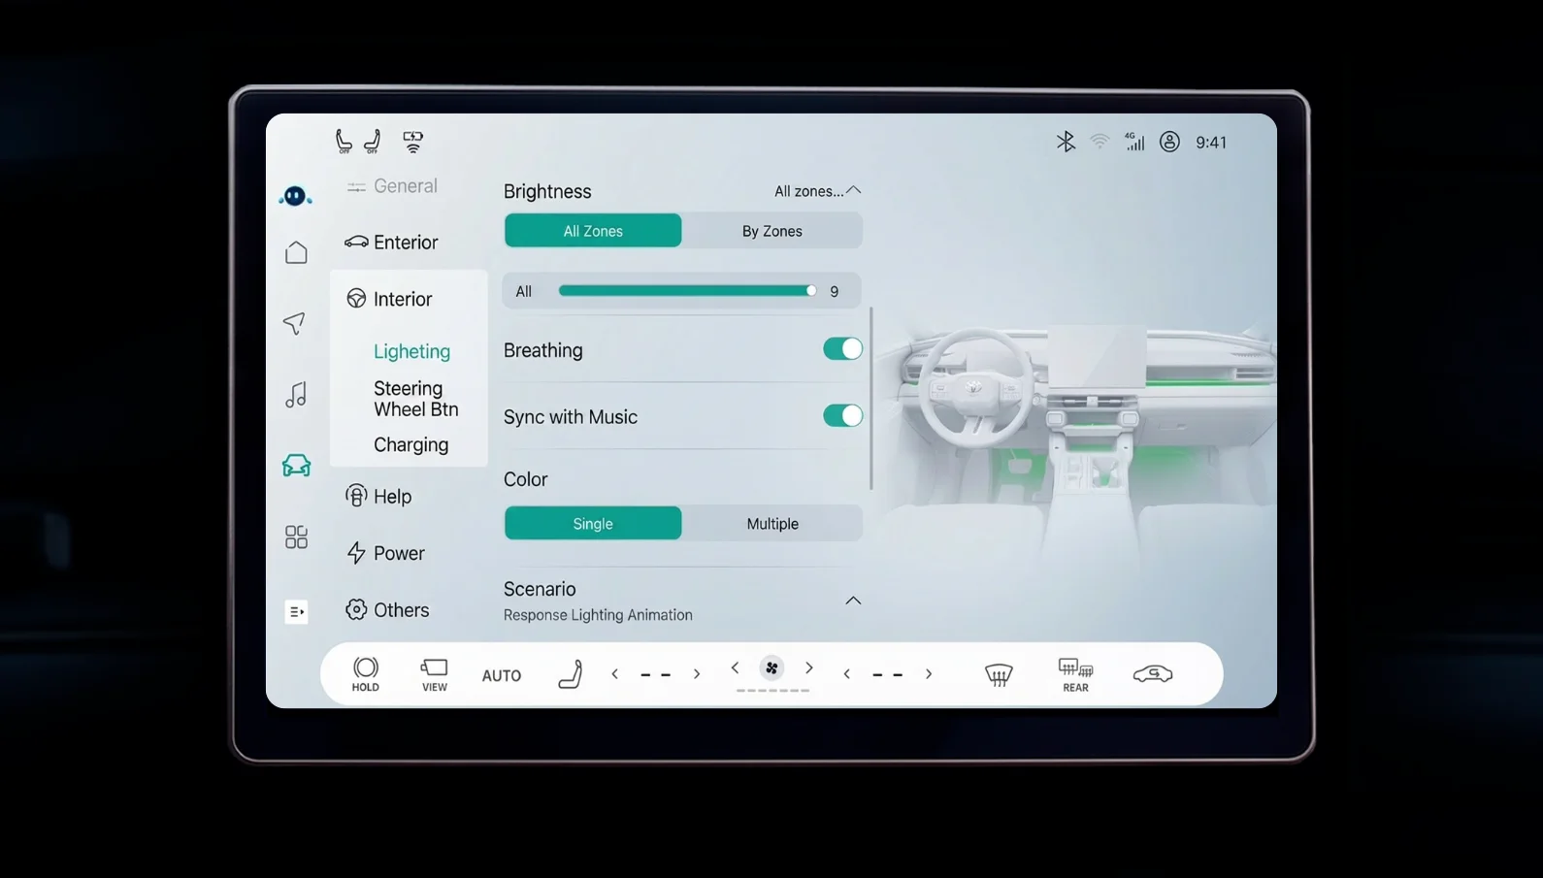The height and width of the screenshot is (878, 1543).
Task: Select the All Zones brightness option
Action: (593, 231)
